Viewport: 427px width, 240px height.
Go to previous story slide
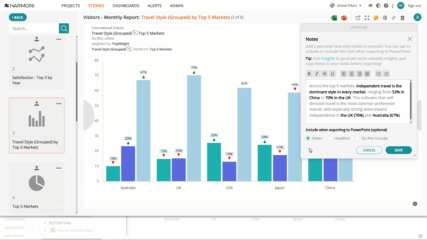click(89, 115)
